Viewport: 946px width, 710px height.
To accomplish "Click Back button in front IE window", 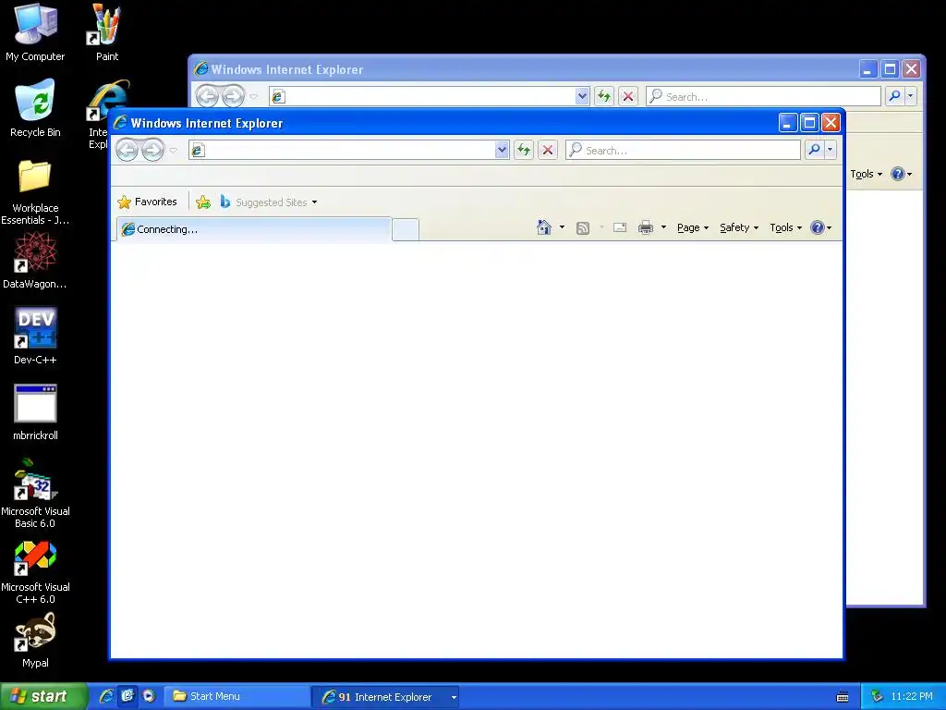I will pos(127,150).
